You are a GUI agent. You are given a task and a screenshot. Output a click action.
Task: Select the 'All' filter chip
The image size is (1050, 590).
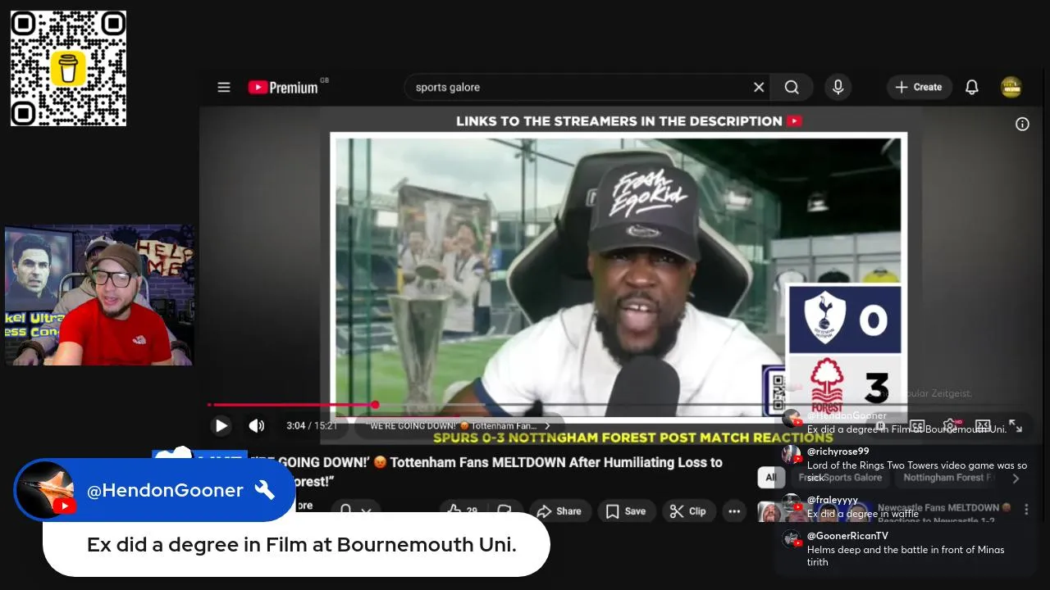coord(770,477)
